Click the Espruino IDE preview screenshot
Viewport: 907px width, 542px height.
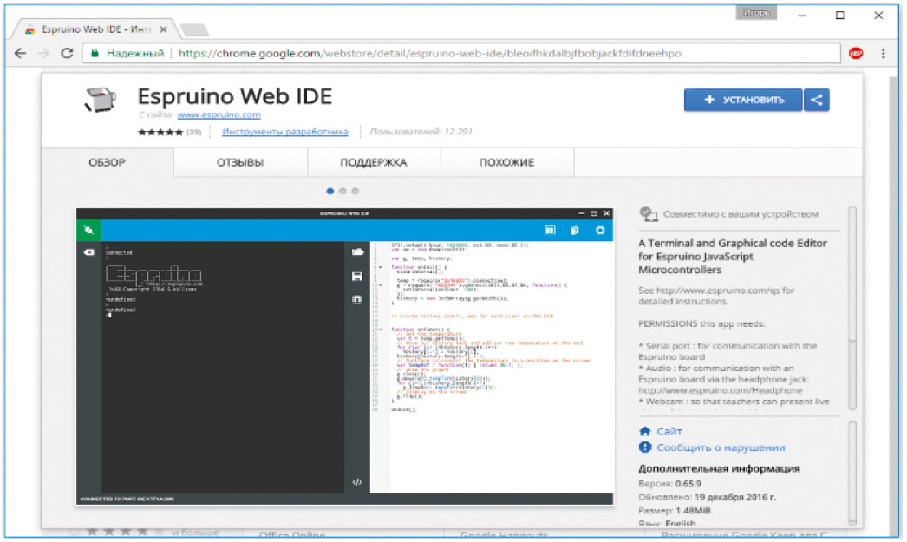tap(345, 356)
